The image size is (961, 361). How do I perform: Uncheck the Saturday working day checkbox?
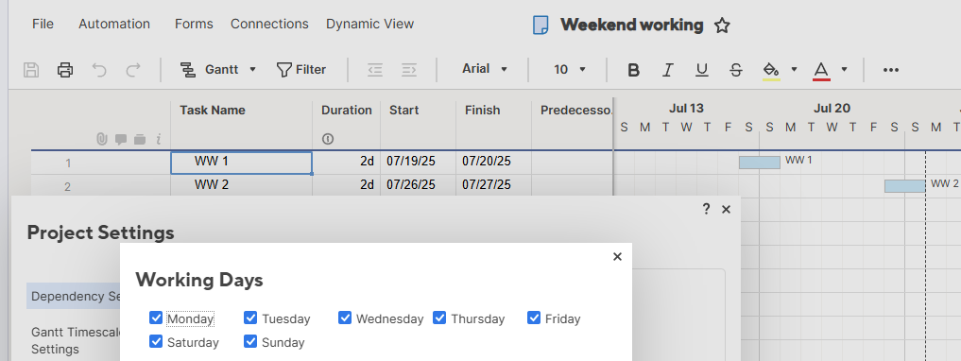tap(156, 341)
